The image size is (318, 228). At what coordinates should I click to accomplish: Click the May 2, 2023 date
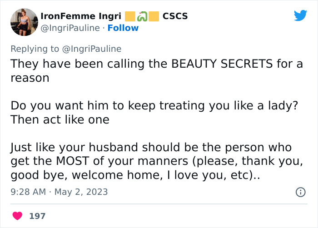tap(81, 192)
